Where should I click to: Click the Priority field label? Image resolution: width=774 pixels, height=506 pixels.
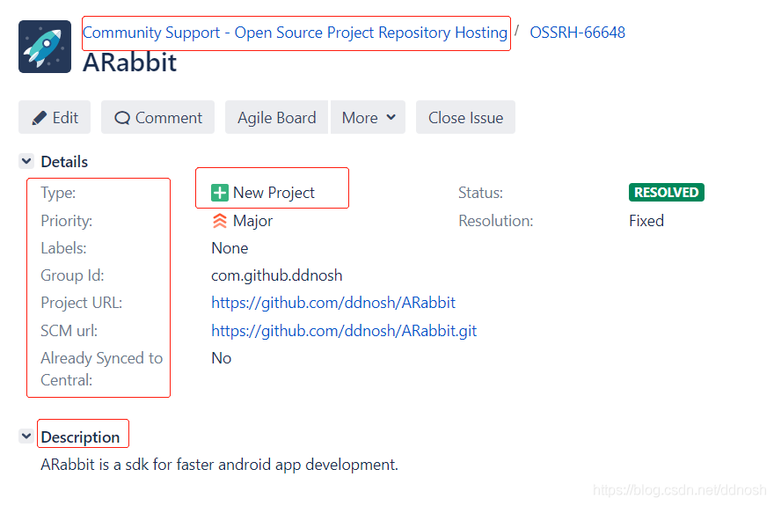coord(67,221)
